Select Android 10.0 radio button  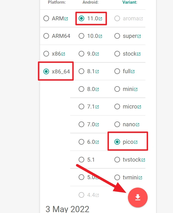[x=81, y=36]
